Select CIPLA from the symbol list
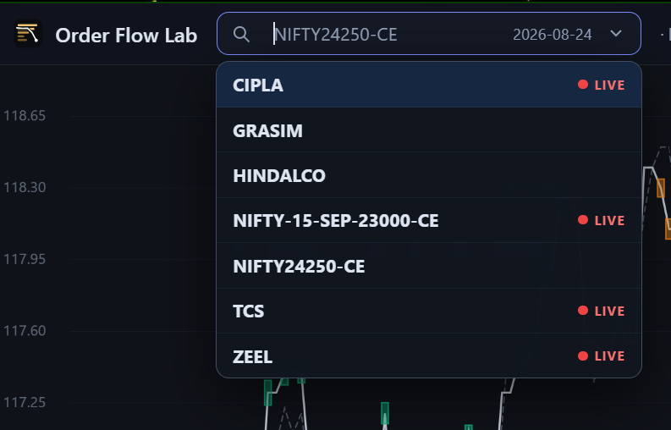The height and width of the screenshot is (430, 671). (429, 85)
